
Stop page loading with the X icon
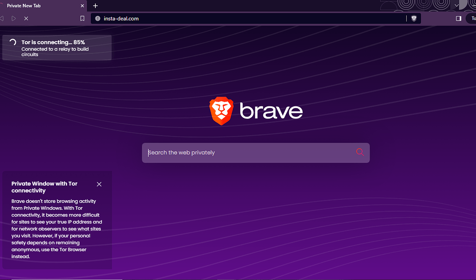coord(26,19)
